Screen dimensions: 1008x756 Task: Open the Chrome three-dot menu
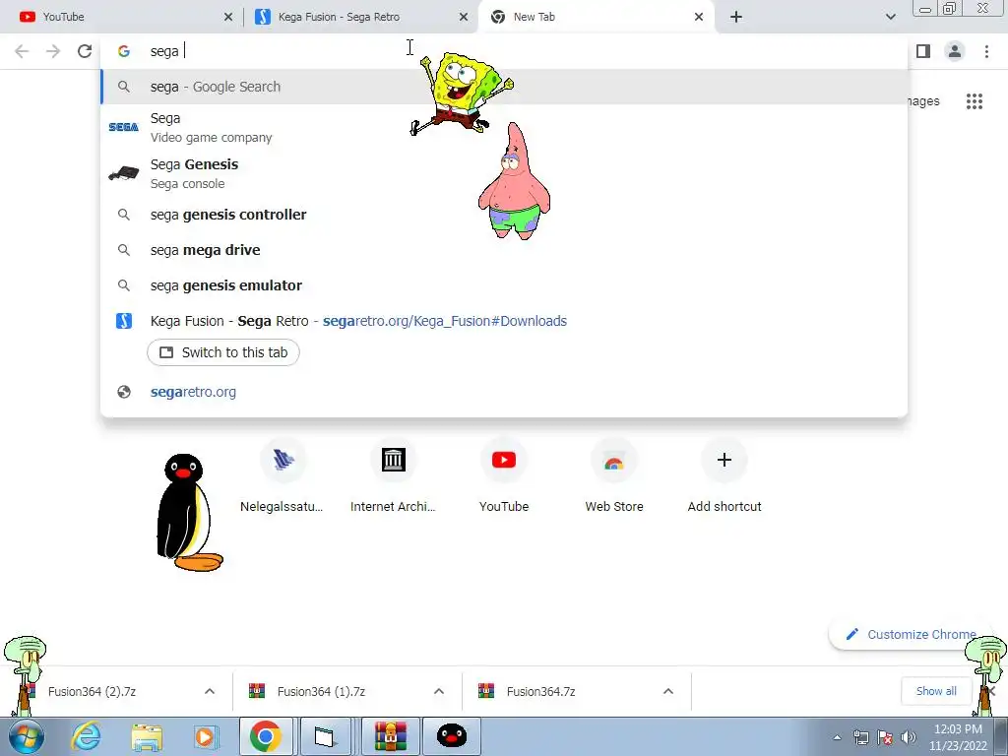click(x=986, y=51)
